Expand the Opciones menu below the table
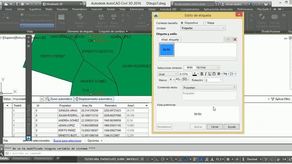This screenshot has width=292, height=164. pyautogui.click(x=95, y=141)
